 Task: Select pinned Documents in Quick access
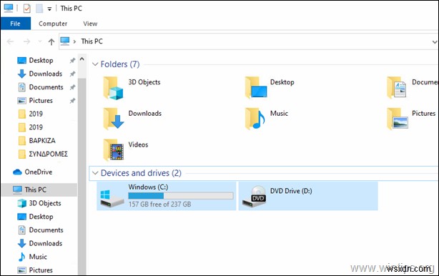click(41, 87)
